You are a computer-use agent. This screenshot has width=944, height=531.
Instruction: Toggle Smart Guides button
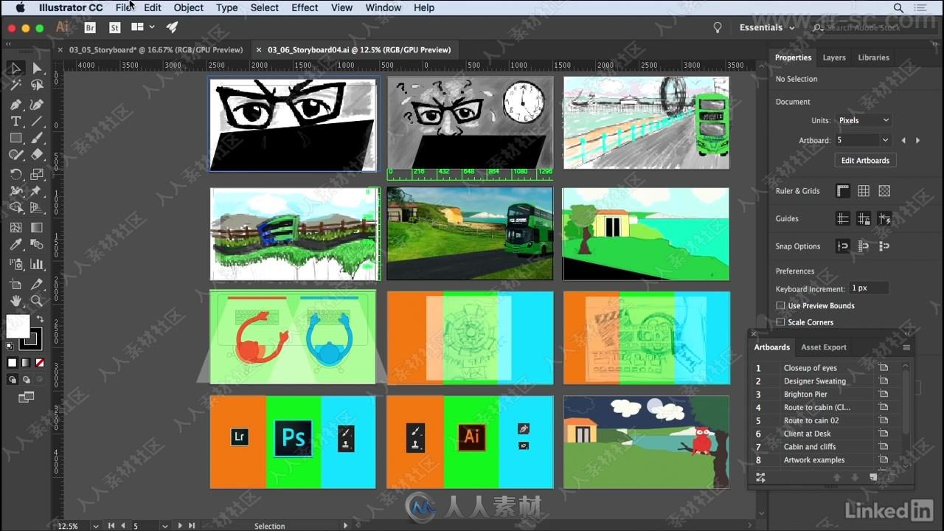click(x=884, y=218)
